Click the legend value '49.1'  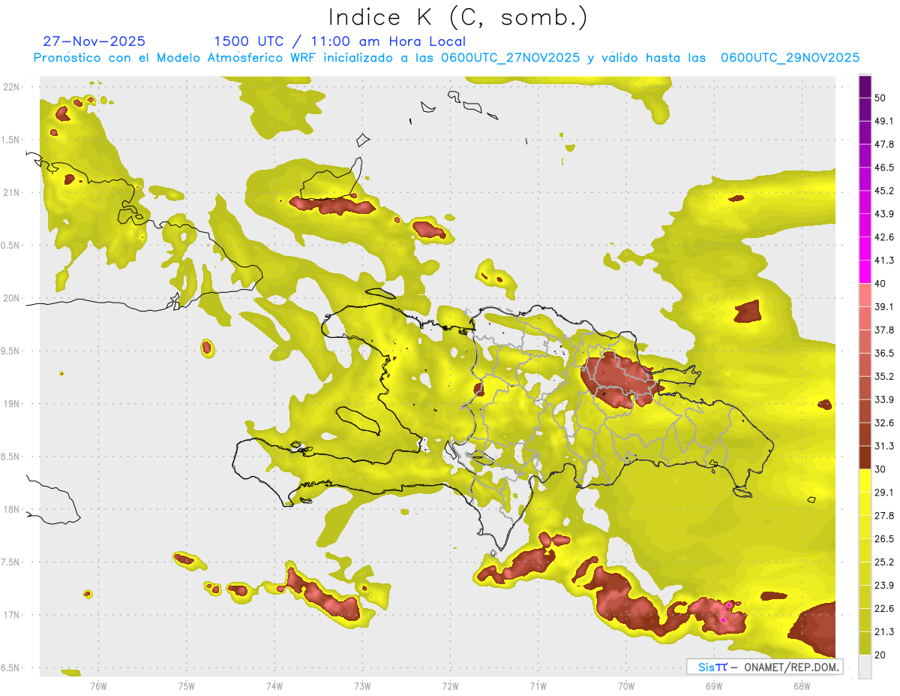click(x=884, y=121)
